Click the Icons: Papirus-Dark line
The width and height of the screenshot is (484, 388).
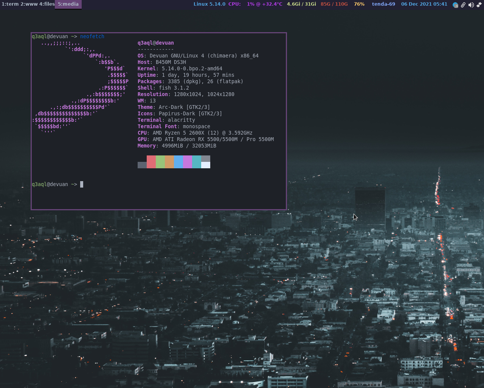(180, 113)
